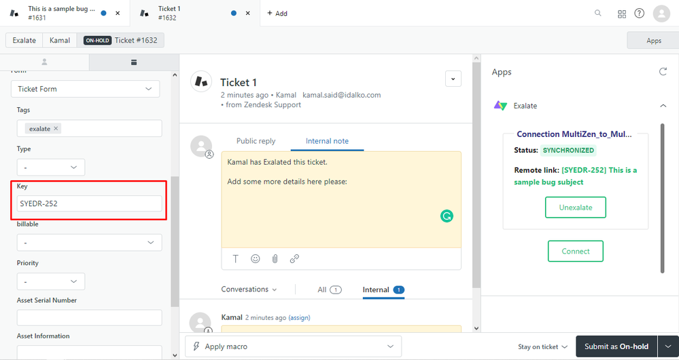679x360 pixels.
Task: Open the emoji picker icon
Action: [256, 259]
